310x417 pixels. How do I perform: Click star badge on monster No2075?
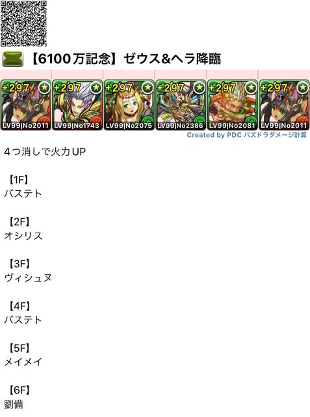click(x=148, y=87)
